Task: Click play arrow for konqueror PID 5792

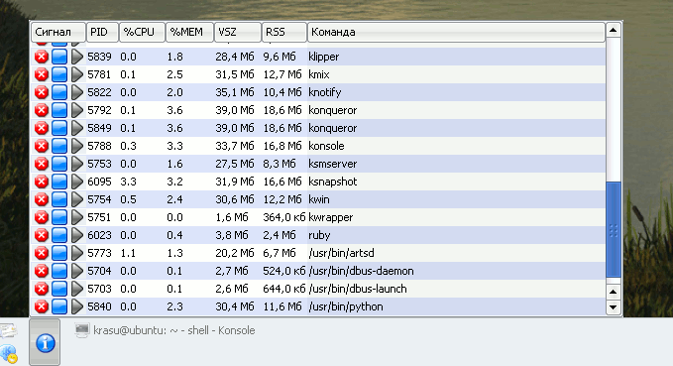Action: click(77, 110)
